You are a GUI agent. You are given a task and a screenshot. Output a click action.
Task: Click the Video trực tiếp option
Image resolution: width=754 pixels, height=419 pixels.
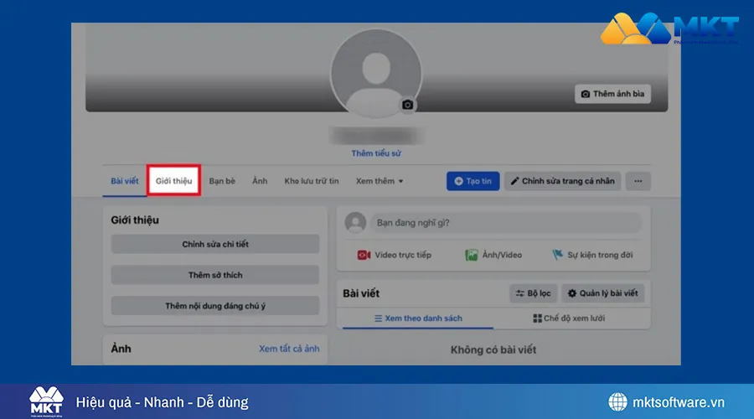click(395, 255)
